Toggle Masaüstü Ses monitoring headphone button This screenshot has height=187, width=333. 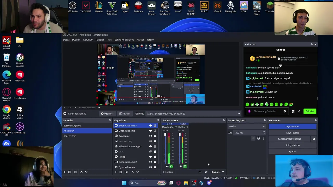[x=171, y=166]
